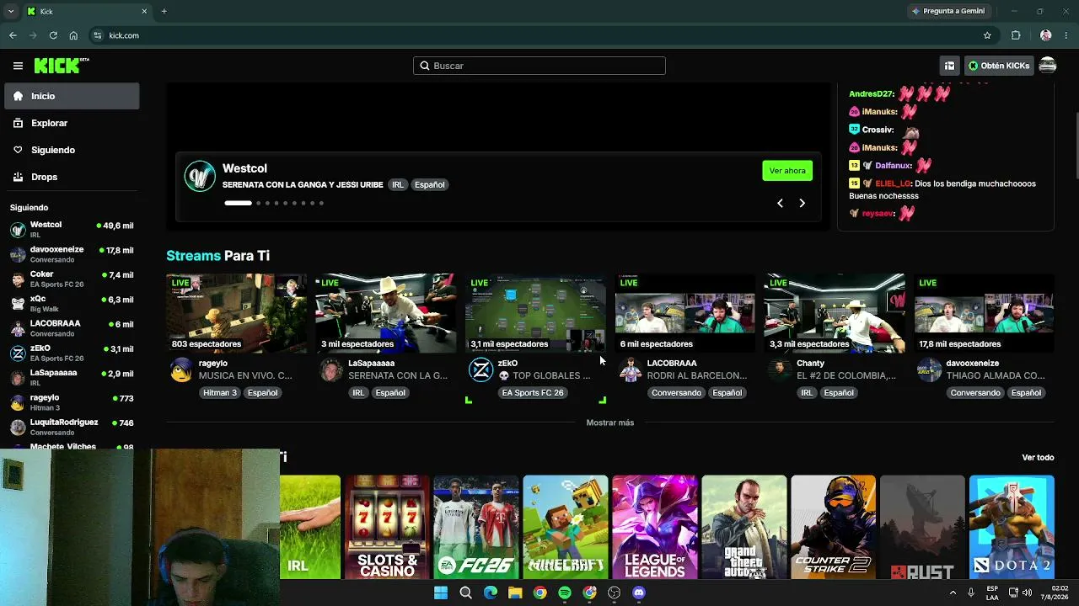Open the Counter-Strike 2 category card
This screenshot has height=606, width=1079.
pos(834,527)
